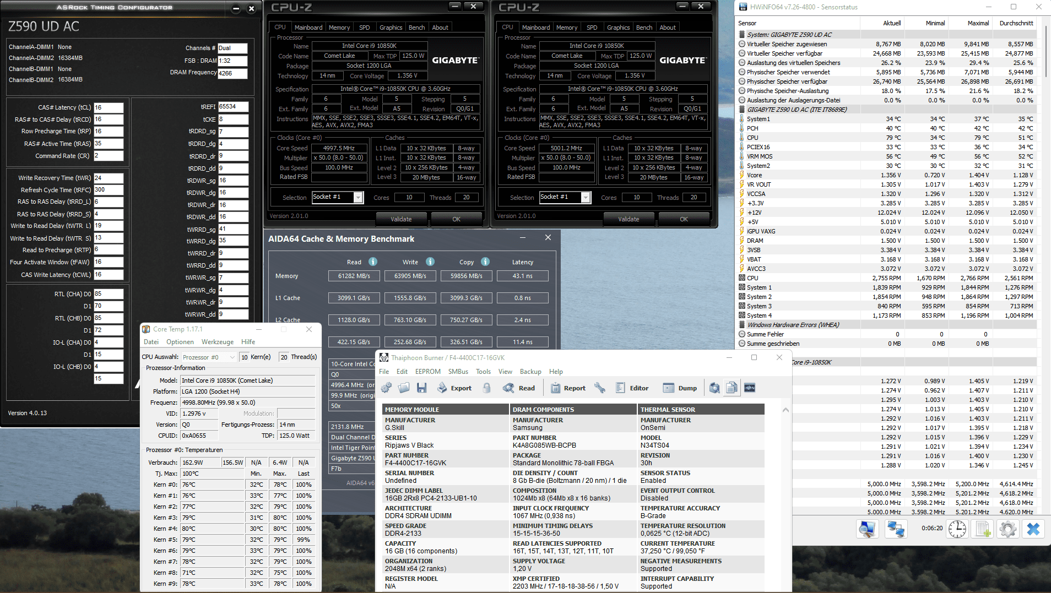
Task: Open the Report clipboard tool in Thaiphoon Burner
Action: [568, 388]
